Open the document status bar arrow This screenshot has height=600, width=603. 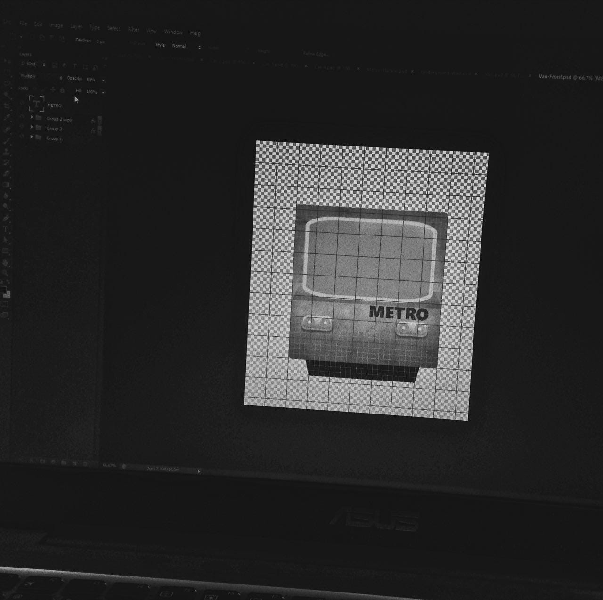pos(199,471)
